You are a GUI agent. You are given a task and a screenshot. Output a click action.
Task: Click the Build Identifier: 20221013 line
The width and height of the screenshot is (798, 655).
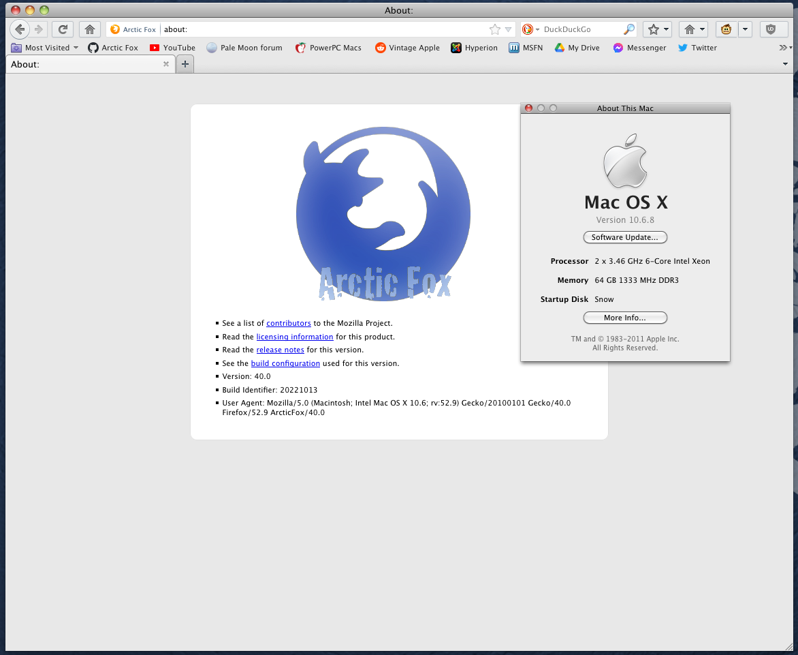click(270, 390)
